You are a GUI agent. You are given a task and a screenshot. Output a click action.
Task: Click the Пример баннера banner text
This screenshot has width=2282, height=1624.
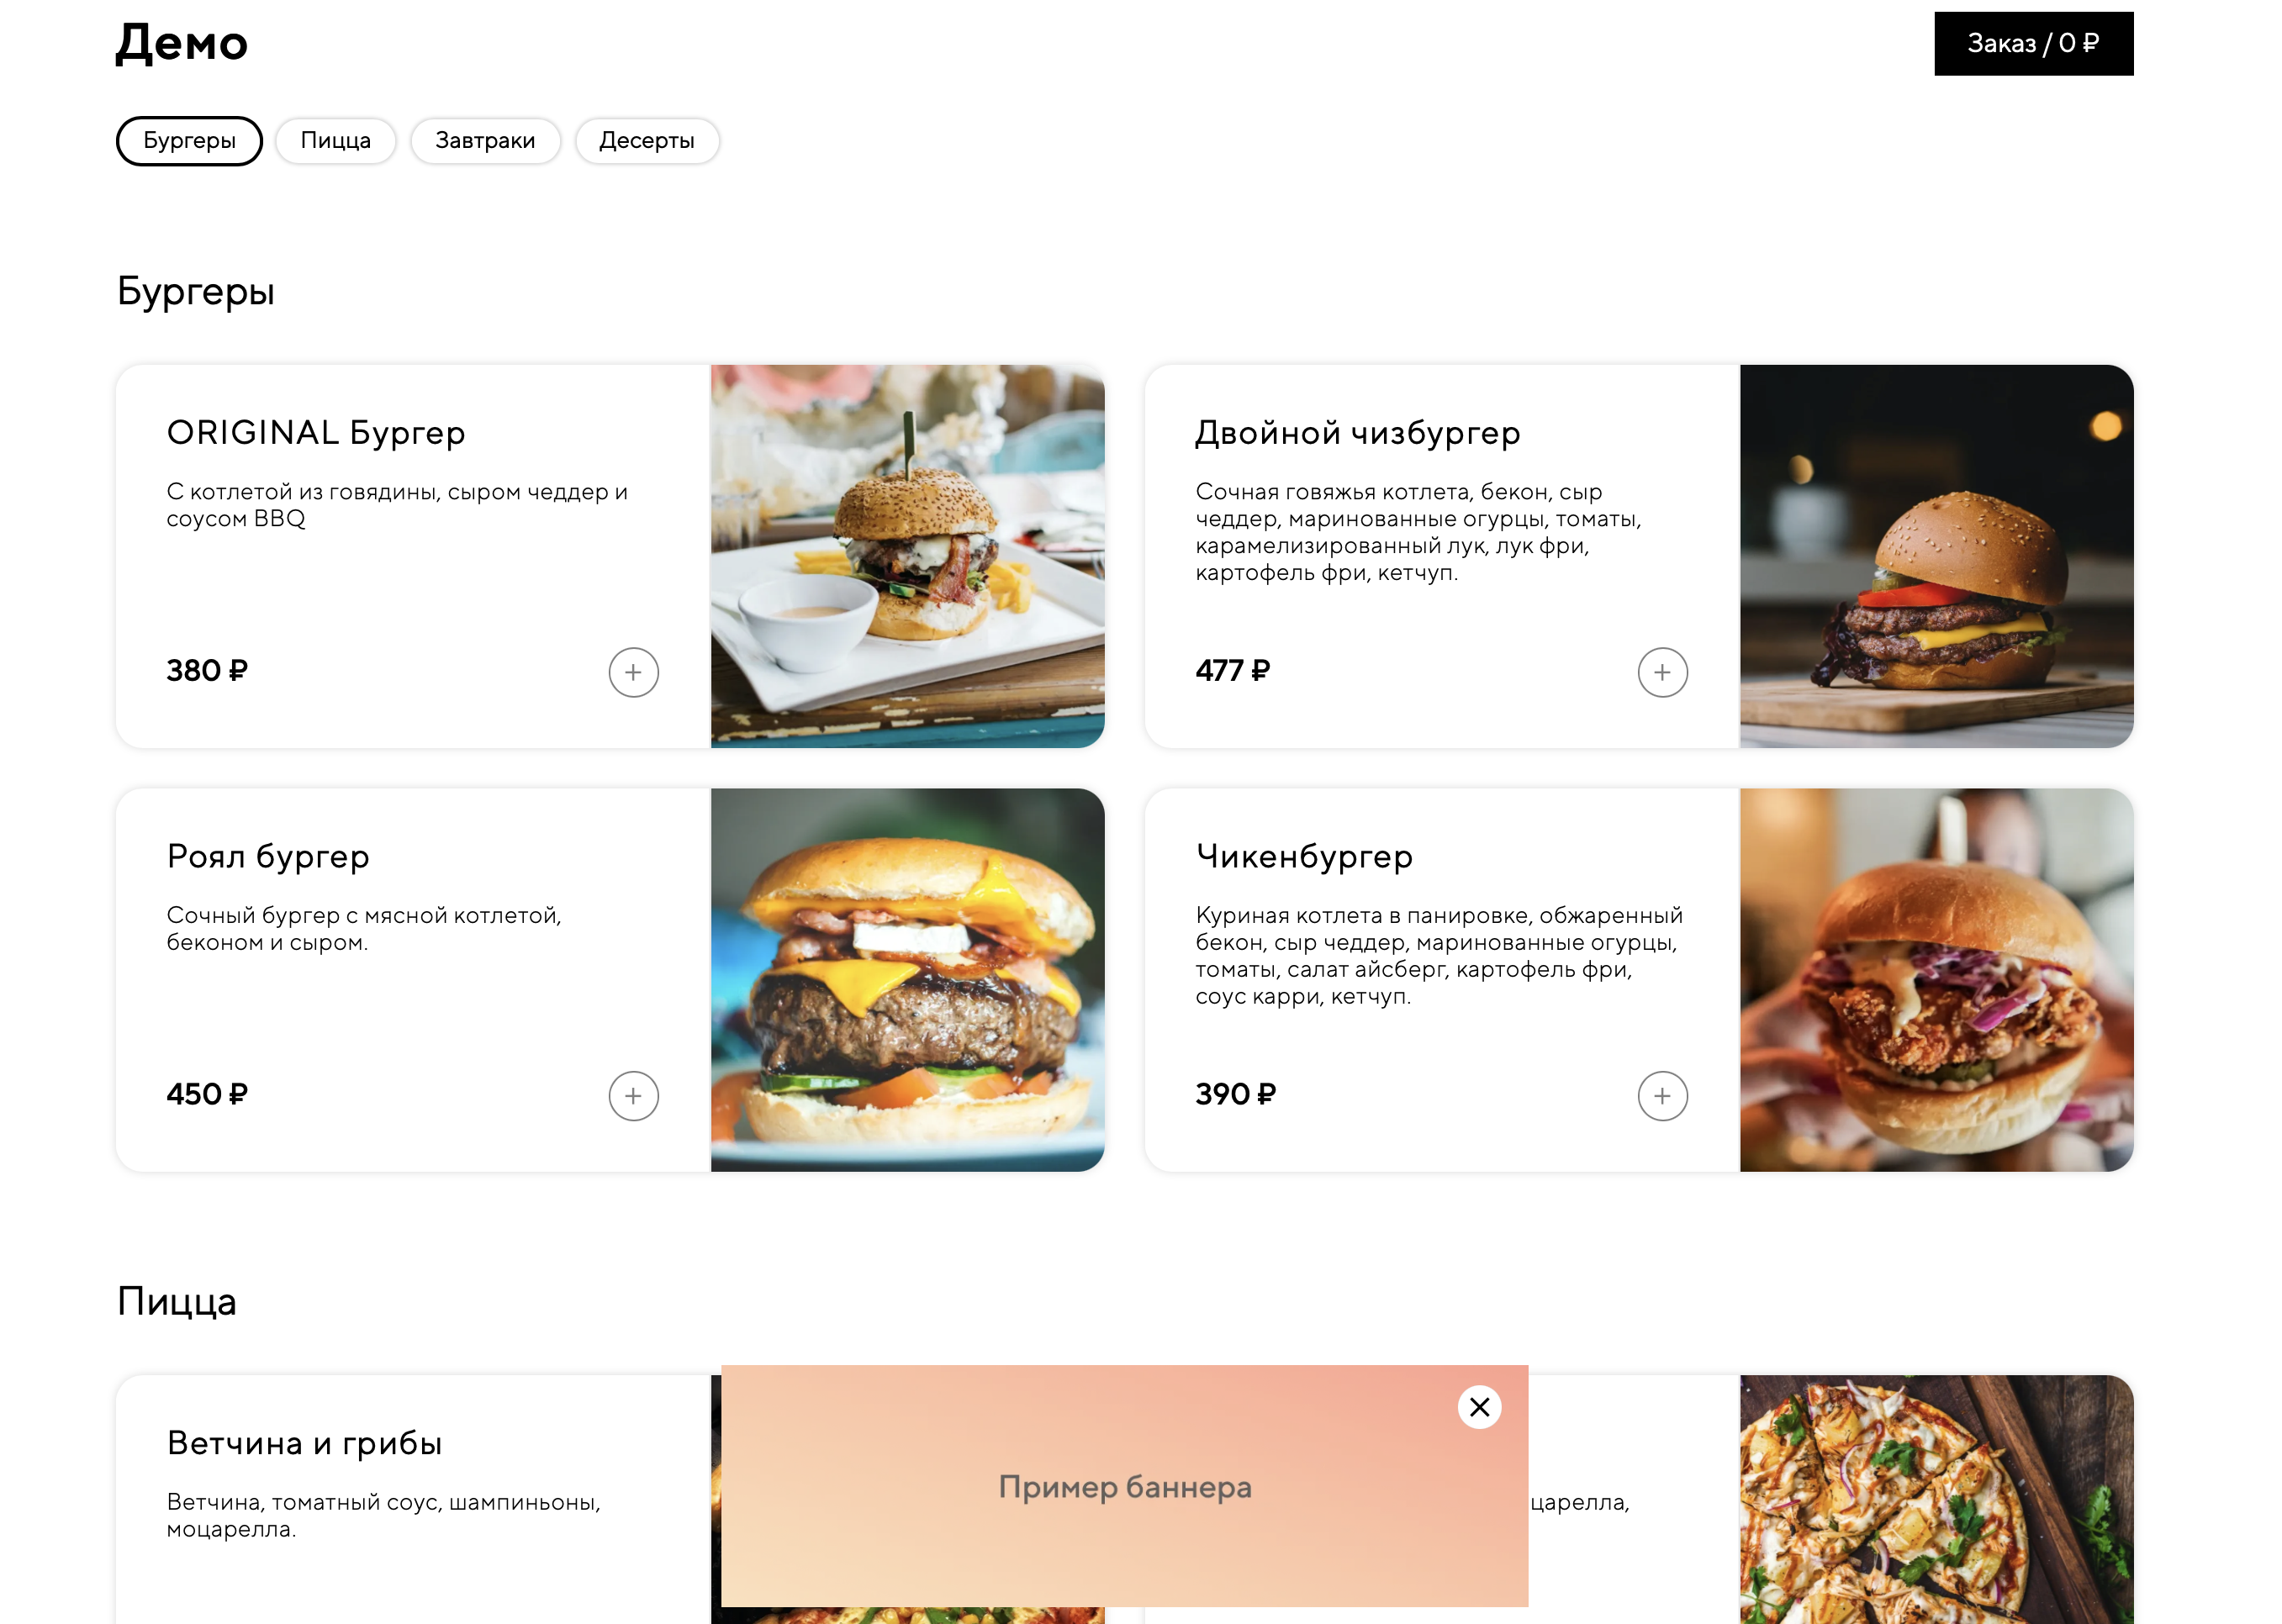pyautogui.click(x=1124, y=1487)
